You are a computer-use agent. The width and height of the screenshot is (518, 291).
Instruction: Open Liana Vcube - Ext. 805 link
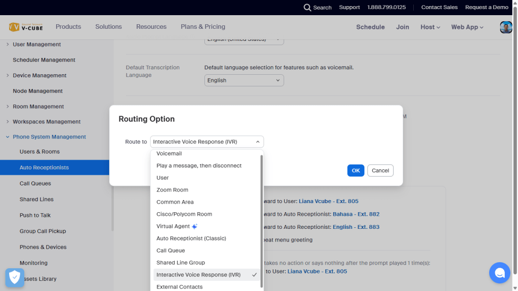coord(328,201)
